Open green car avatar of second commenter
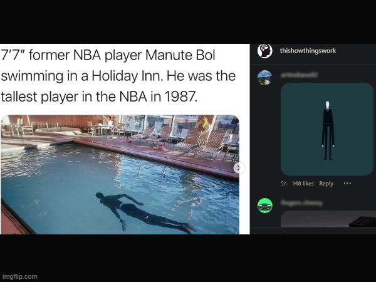376x282 pixels. (x=264, y=206)
